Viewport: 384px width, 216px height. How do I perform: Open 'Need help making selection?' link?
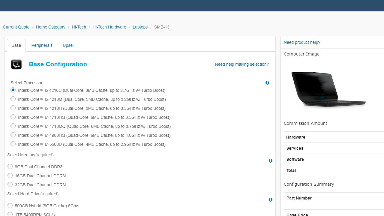pos(242,64)
